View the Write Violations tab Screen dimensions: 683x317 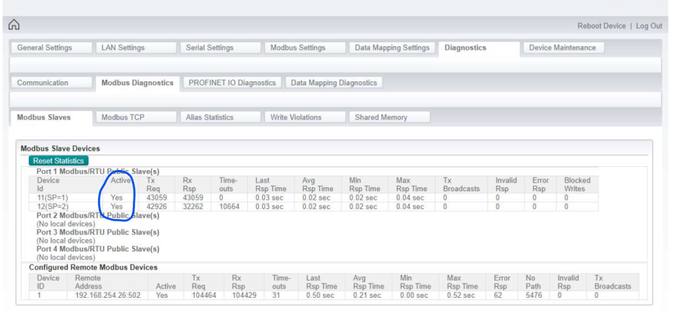pos(296,118)
